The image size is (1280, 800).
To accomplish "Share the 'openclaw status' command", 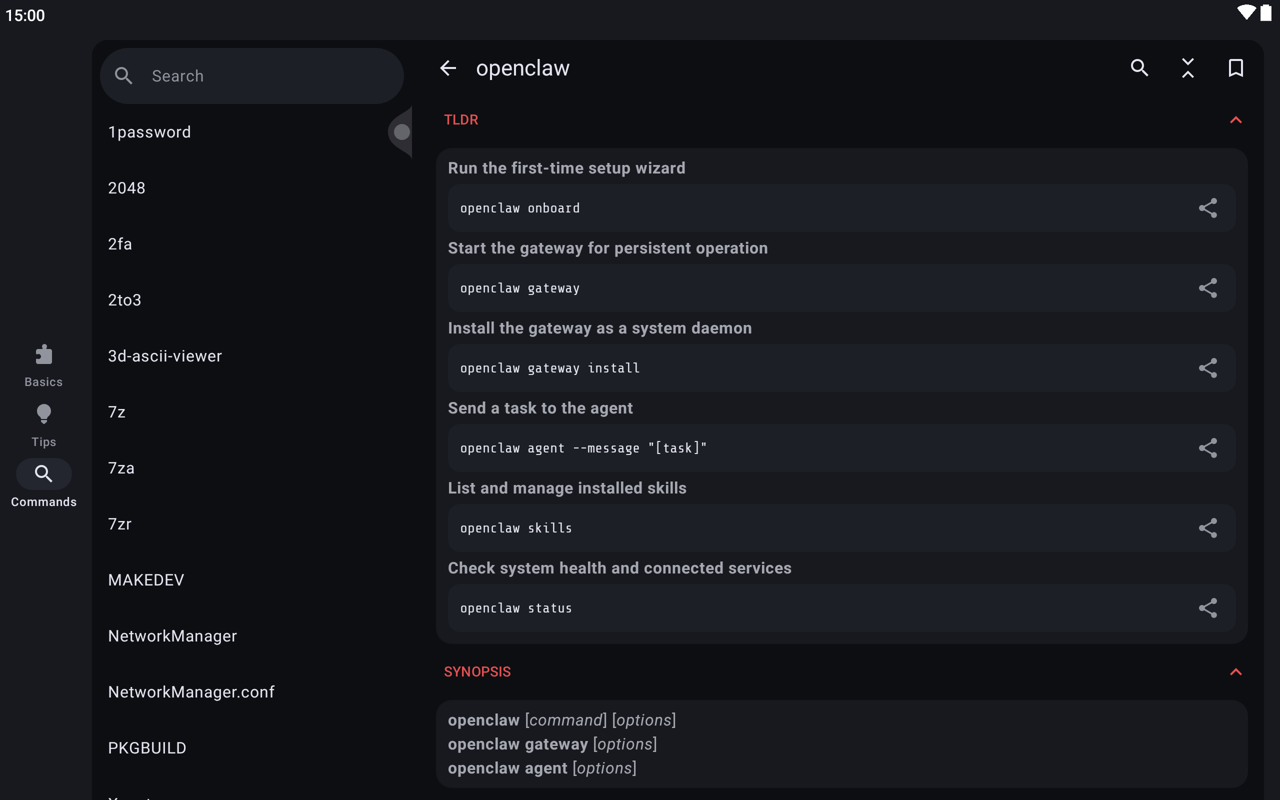I will coord(1207,608).
